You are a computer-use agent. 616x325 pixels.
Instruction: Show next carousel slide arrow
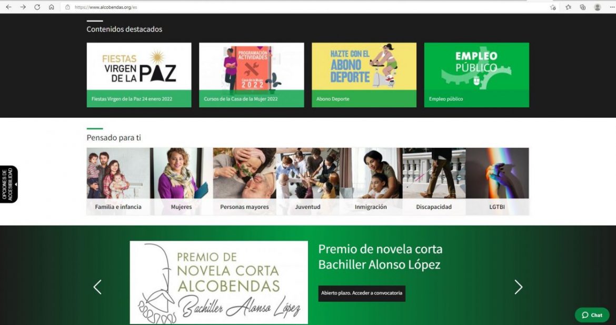click(519, 287)
